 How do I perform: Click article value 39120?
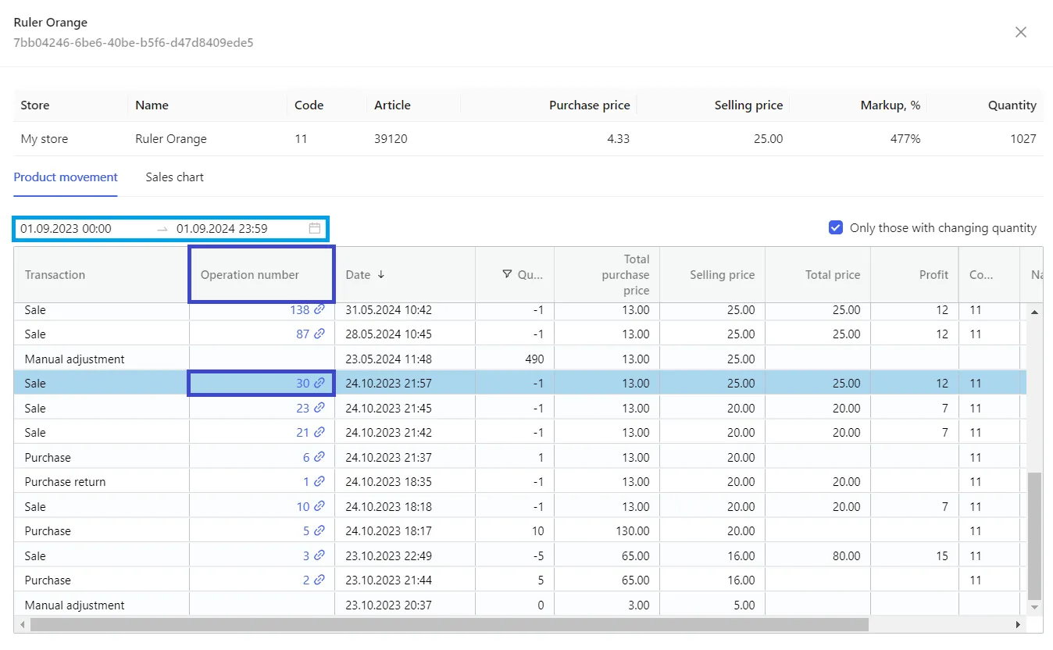(391, 139)
